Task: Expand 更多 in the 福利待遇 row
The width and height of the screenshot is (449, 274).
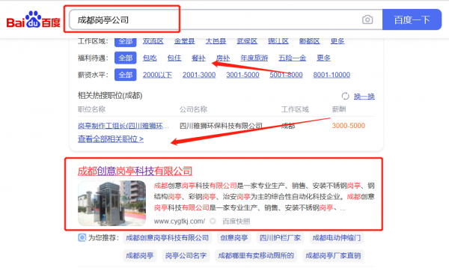Action: (323, 58)
